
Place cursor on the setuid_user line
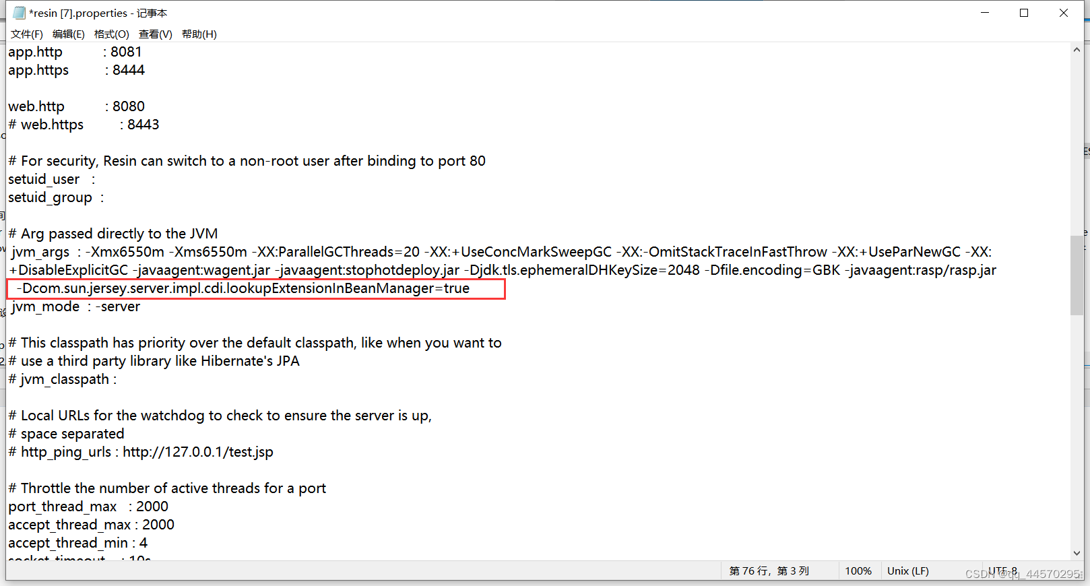pyautogui.click(x=52, y=179)
